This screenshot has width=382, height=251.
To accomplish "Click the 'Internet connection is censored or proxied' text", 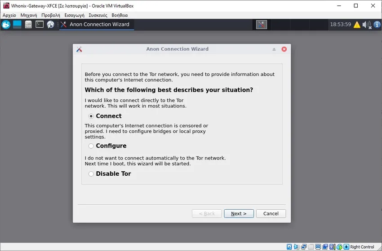I will click(146, 131).
